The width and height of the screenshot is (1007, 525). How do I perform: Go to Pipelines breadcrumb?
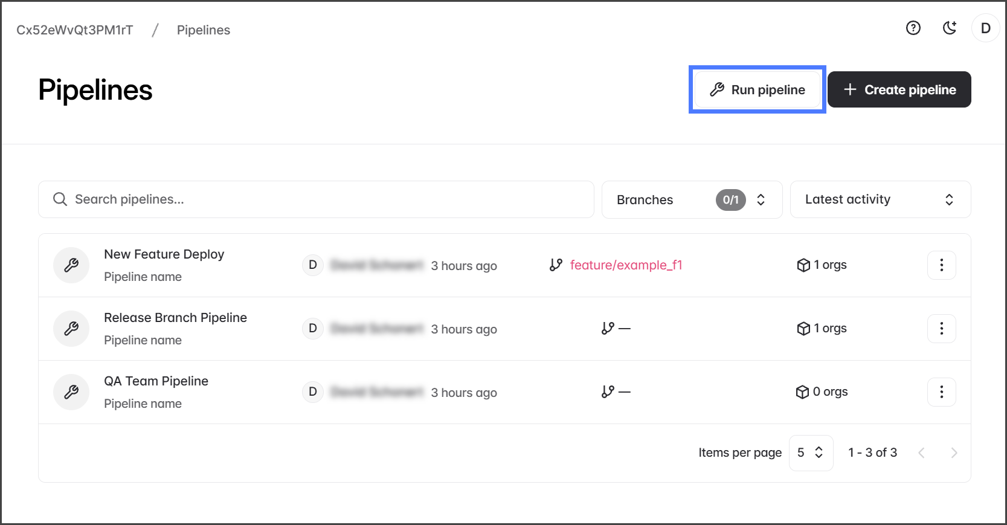tap(203, 30)
